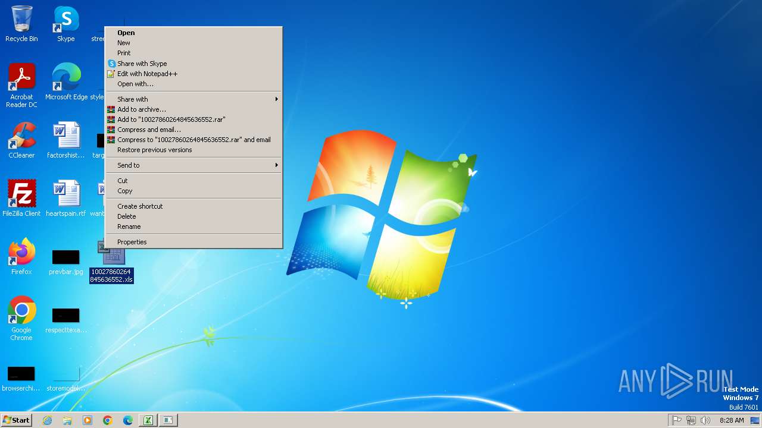Screen dimensions: 762x428
Task: Launch Chrome from the taskbar
Action: click(108, 420)
